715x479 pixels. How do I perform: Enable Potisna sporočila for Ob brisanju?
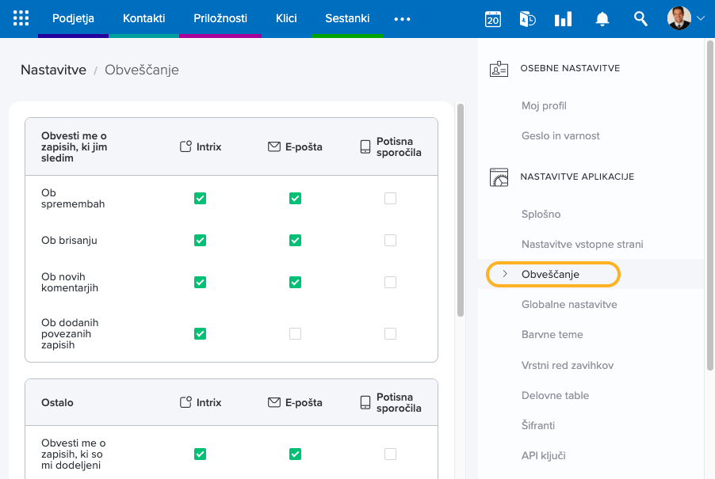390,240
